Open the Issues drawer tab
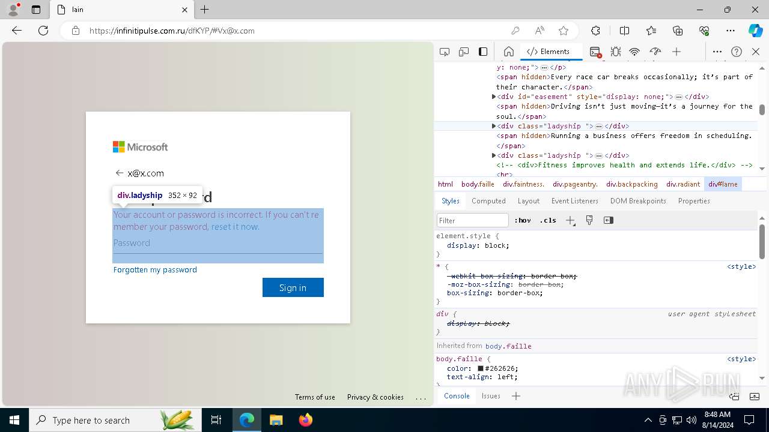769x432 pixels. 491,396
